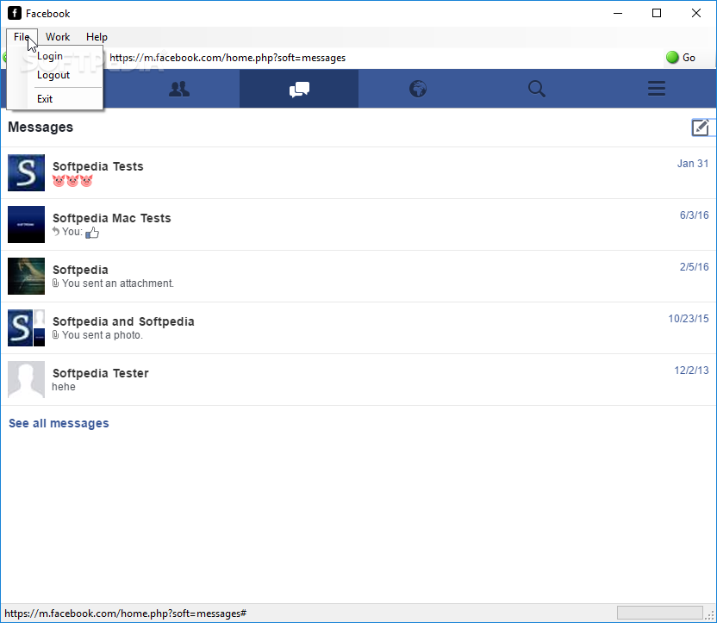Click the 2/5/16 date label

694,267
